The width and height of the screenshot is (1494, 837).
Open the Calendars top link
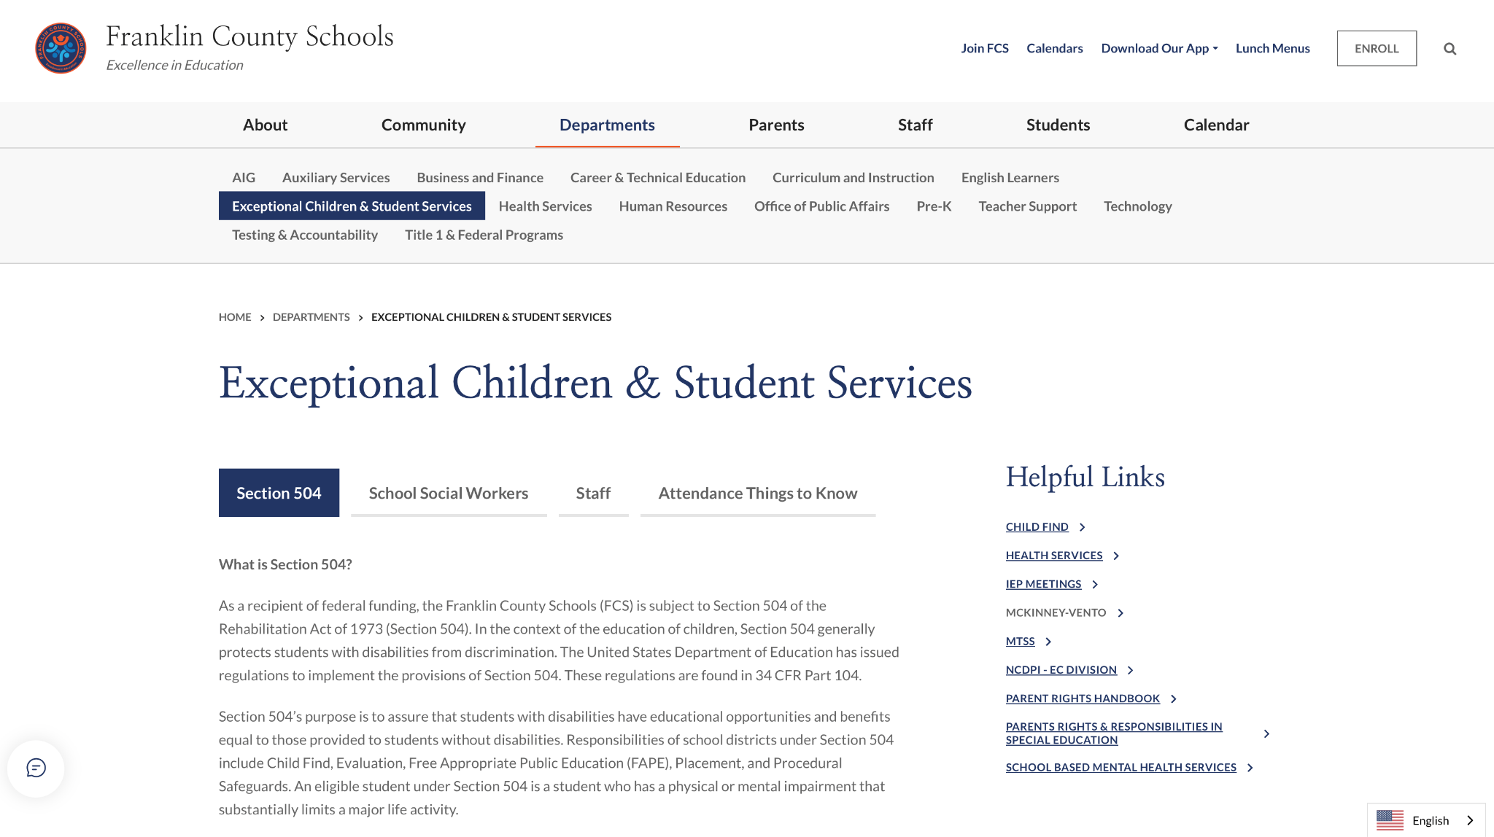tap(1055, 48)
